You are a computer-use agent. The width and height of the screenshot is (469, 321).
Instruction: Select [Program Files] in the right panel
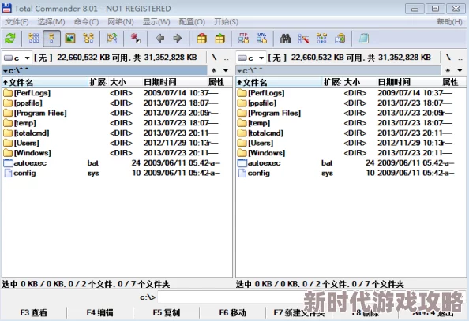tap(351, 113)
